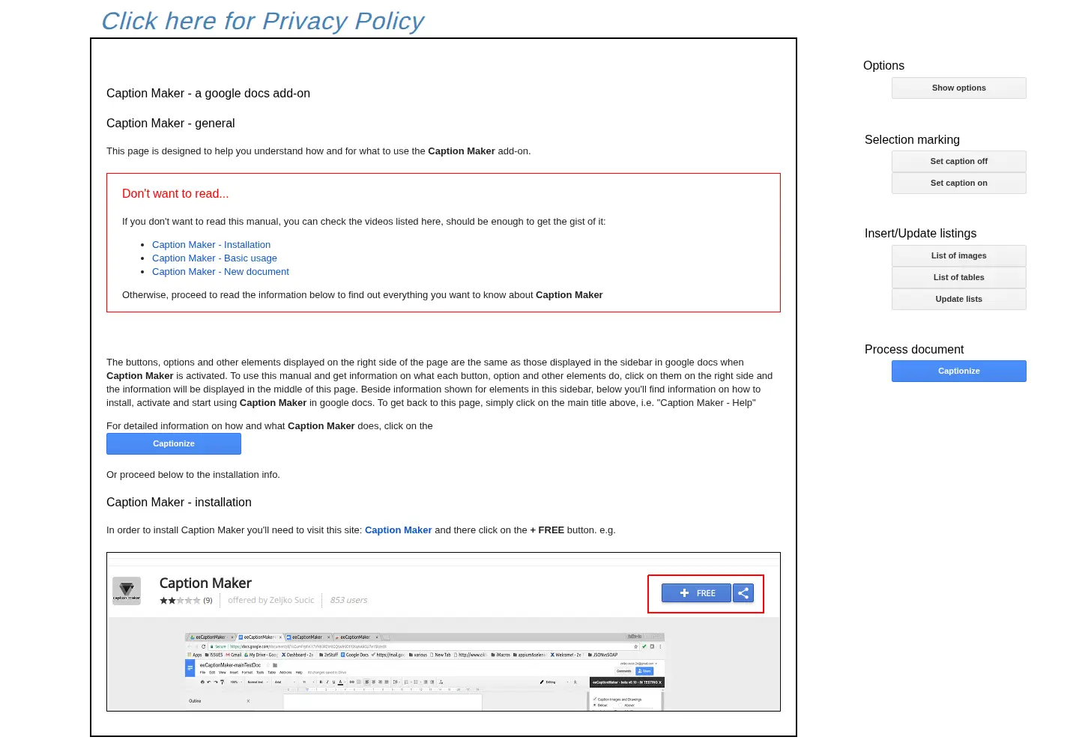Click the Captionize button below 'click on the'

[x=174, y=443]
